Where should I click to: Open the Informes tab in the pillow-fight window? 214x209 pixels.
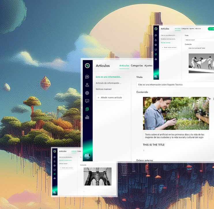point(198,29)
